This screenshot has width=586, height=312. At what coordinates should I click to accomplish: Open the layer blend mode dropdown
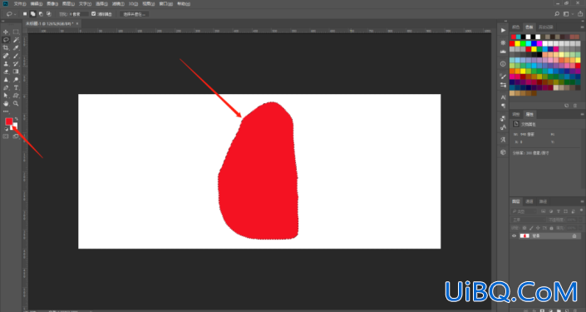coord(528,220)
